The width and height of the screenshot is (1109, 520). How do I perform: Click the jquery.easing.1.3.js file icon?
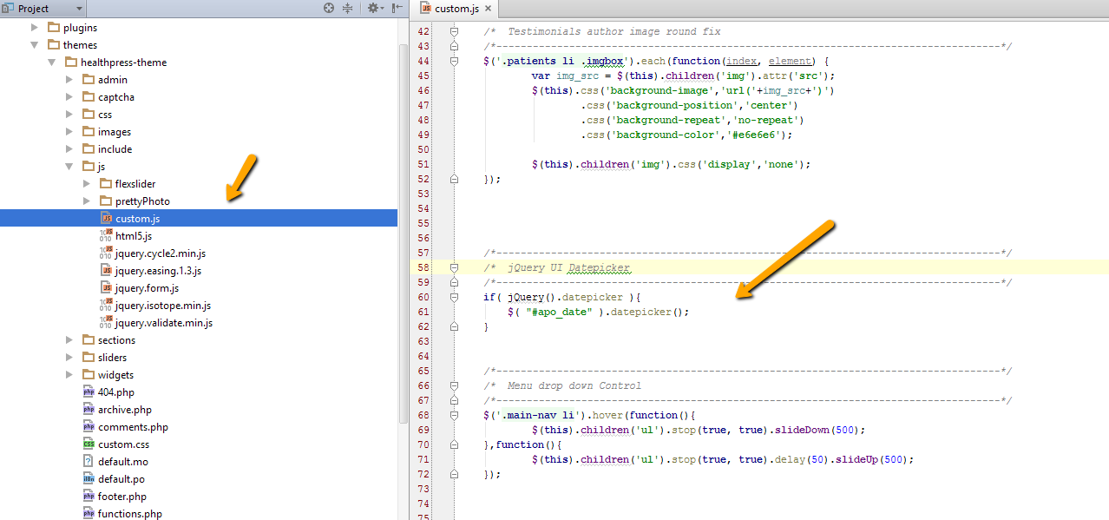(x=106, y=270)
